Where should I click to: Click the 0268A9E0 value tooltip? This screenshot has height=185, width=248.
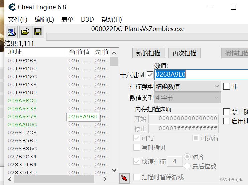click(83, 117)
